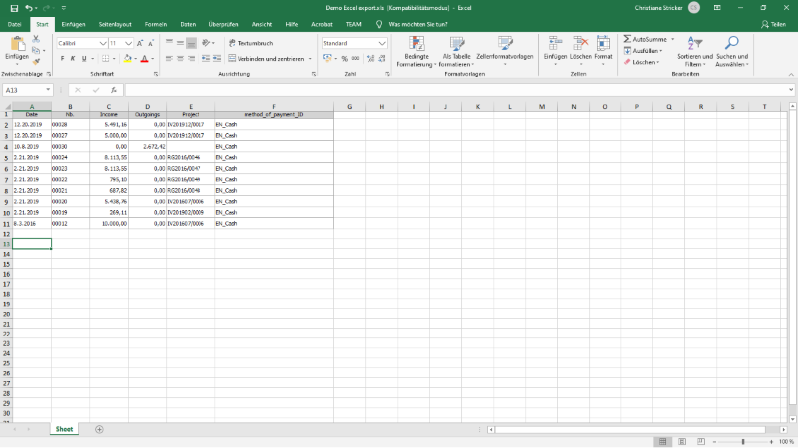Apply thousands separator format
This screenshot has width=798, height=448.
pyautogui.click(x=356, y=59)
